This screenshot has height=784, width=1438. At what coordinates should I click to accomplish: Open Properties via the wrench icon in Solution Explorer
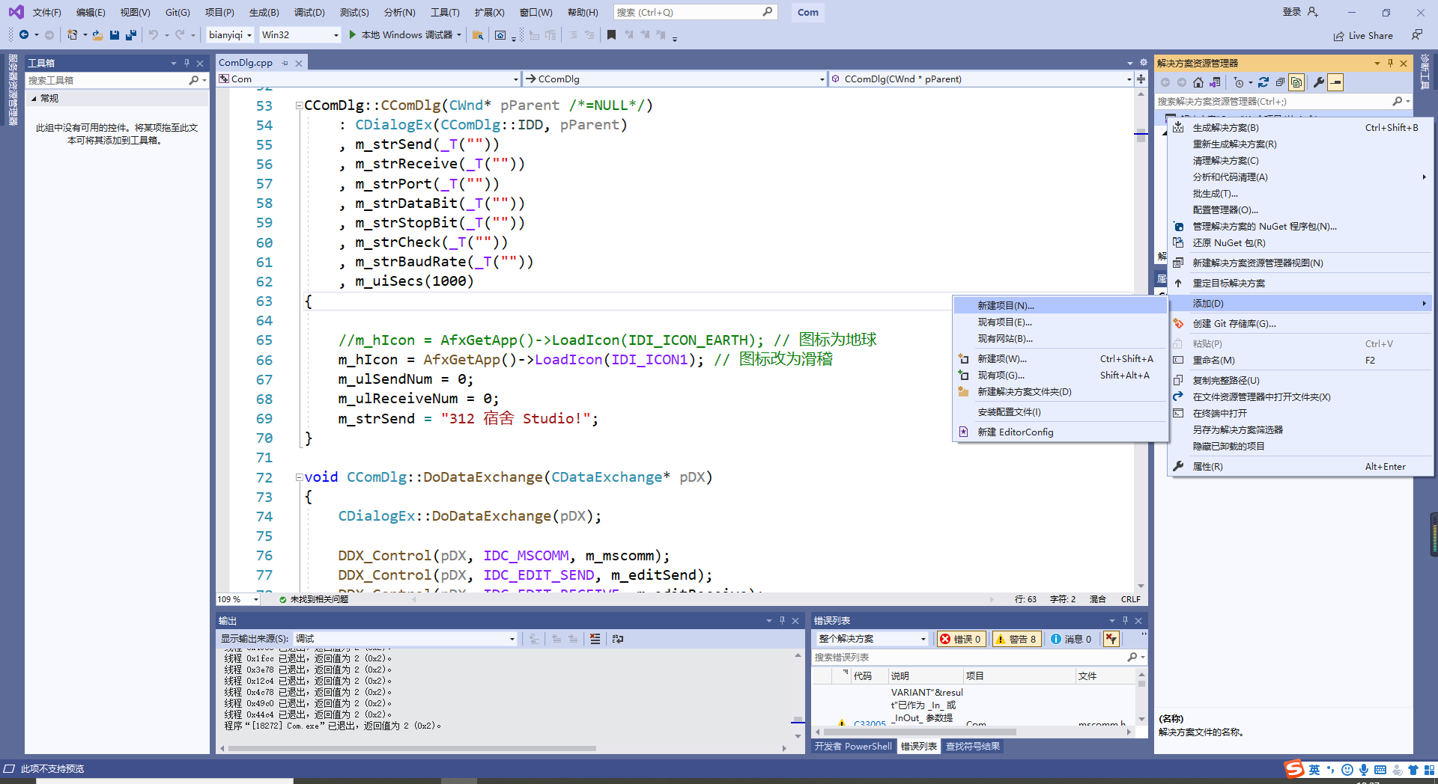click(x=1318, y=82)
